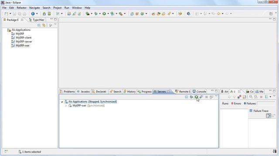The width and height of the screenshot is (279, 156).
Task: Open the Navigate menu
Action: pos(34,8)
